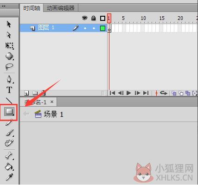Play the timeline

tap(129, 93)
